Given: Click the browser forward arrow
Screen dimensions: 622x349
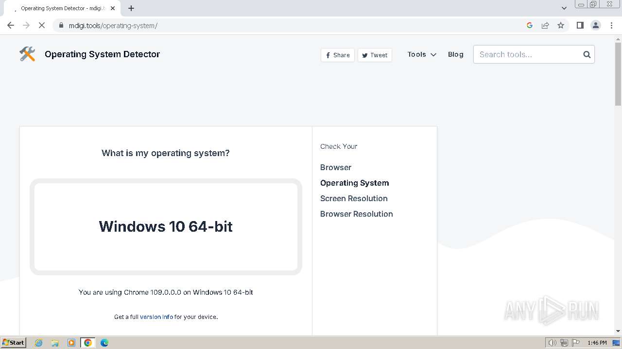Looking at the screenshot, I should [x=26, y=25].
